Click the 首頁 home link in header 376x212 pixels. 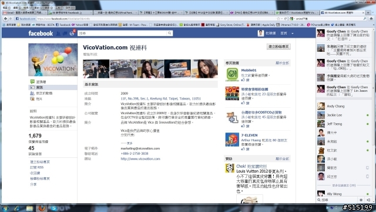[284, 34]
